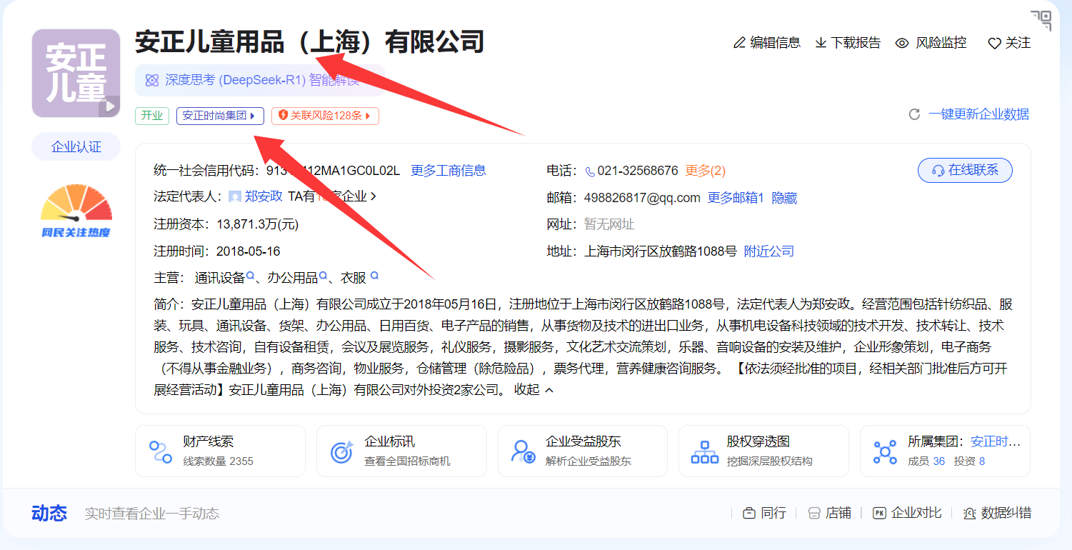Viewport: 1072px width, 550px height.
Task: Expand more phone numbers 更多(2)
Action: (706, 171)
